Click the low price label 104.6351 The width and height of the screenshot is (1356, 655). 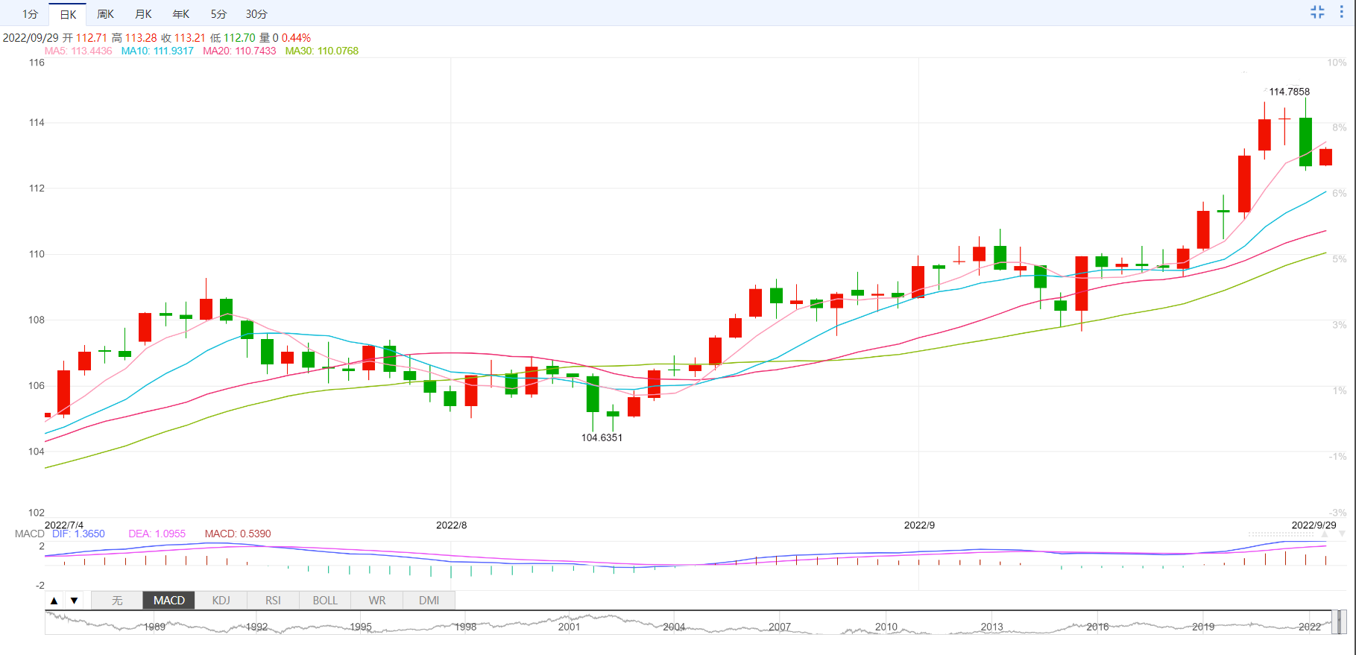[602, 438]
